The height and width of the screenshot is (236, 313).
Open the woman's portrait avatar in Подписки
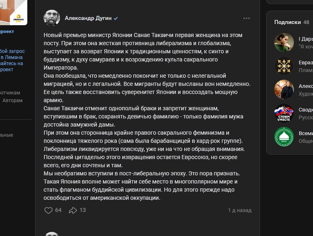[284, 42]
